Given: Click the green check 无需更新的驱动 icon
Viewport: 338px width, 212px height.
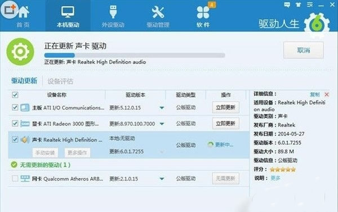Looking at the screenshot, I should pos(14,165).
